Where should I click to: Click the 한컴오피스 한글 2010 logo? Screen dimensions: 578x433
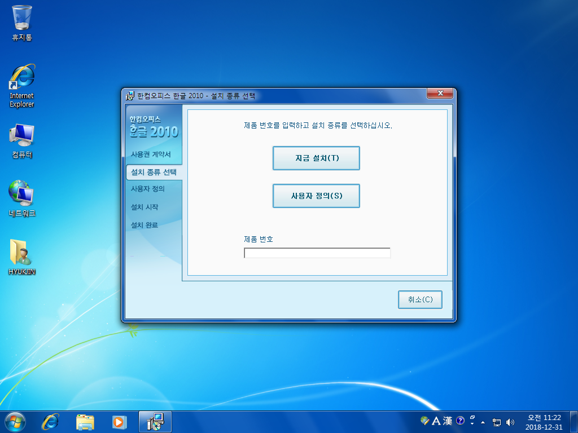pyautogui.click(x=154, y=127)
